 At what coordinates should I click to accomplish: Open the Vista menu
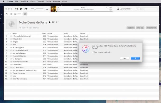(x=32, y=1)
